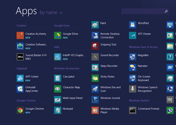The height and width of the screenshot is (125, 176).
Task: Click into the apps search field
Action: (145, 11)
